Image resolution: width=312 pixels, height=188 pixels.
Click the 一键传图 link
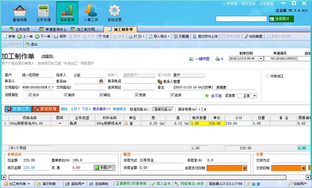coord(202,59)
